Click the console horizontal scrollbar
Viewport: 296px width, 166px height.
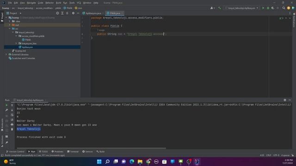pyautogui.click(x=92, y=148)
